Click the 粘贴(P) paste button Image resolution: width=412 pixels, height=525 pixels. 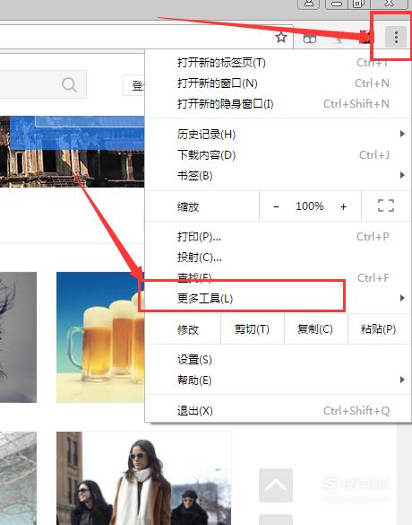coord(379,329)
